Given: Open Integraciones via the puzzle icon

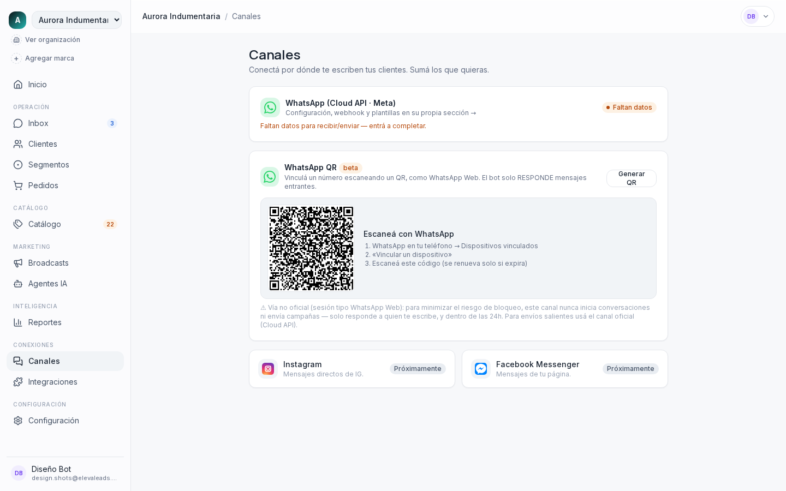Looking at the screenshot, I should pyautogui.click(x=18, y=382).
